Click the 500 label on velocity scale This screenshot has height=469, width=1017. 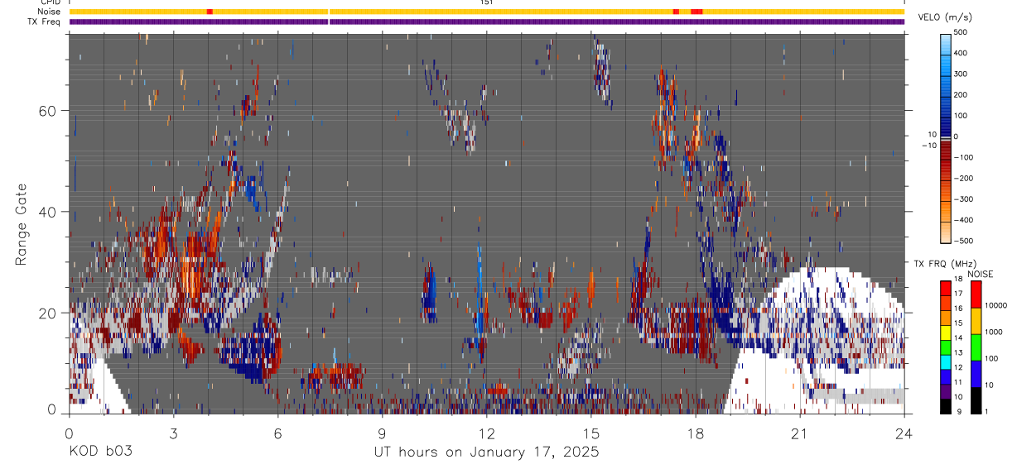tap(961, 32)
